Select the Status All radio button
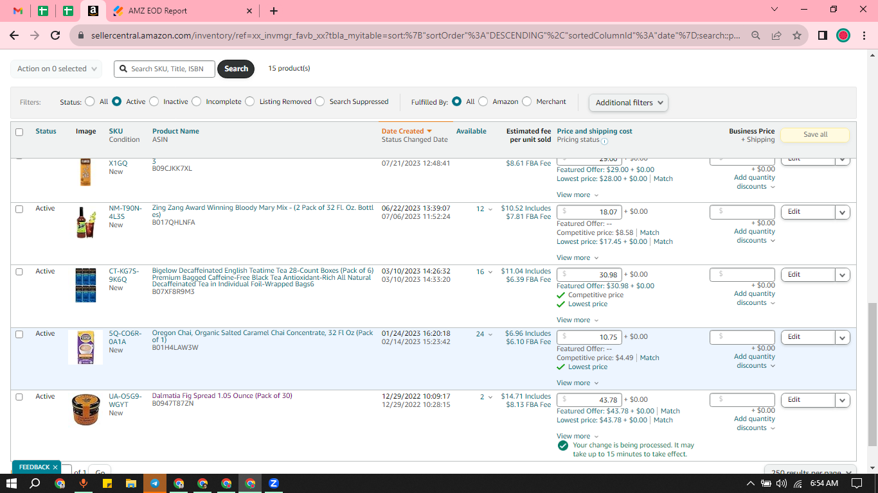Image resolution: width=878 pixels, height=493 pixels. 89,101
